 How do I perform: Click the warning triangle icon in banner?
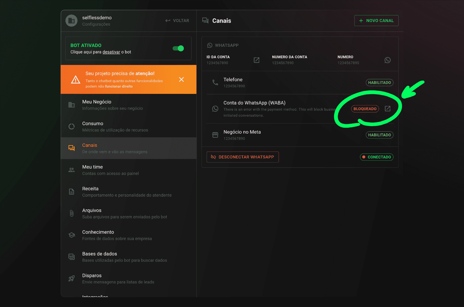[75, 80]
